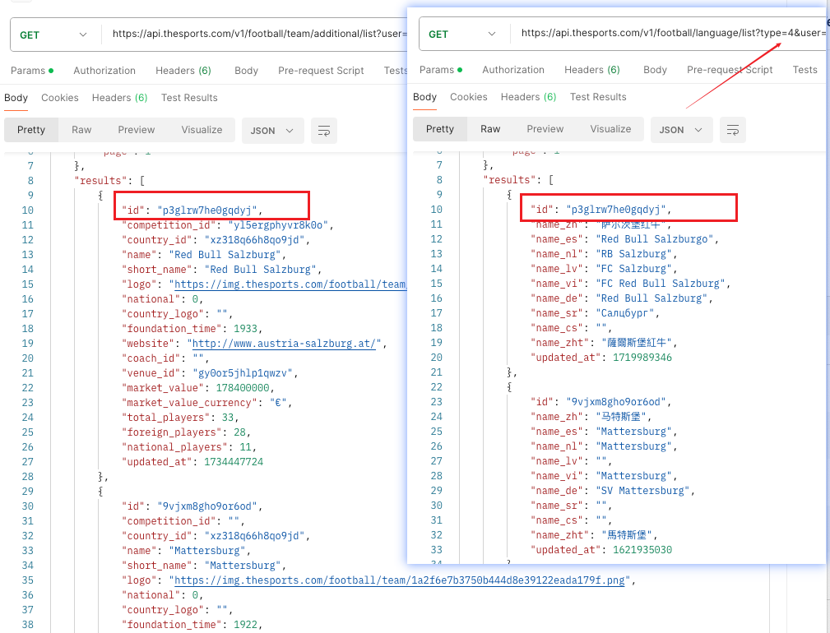Click the "results" key in right window
This screenshot has width=830, height=633.
(509, 180)
